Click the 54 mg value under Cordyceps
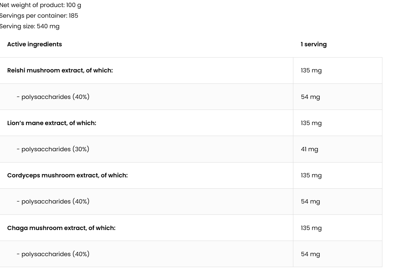 [310, 201]
